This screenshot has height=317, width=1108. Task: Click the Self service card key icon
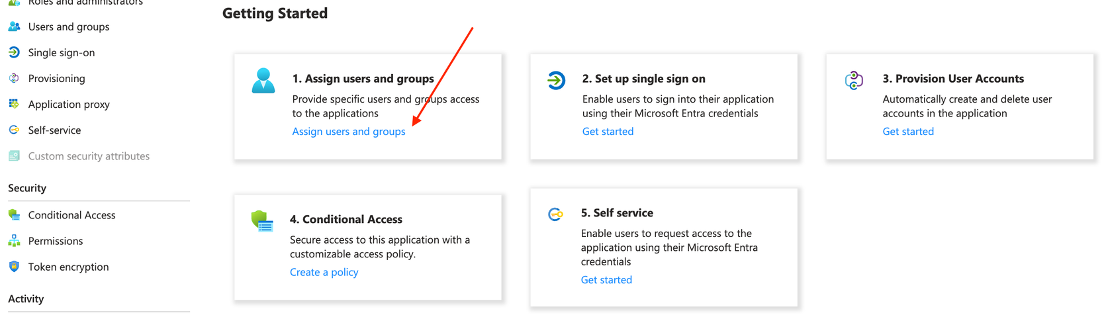(x=555, y=214)
